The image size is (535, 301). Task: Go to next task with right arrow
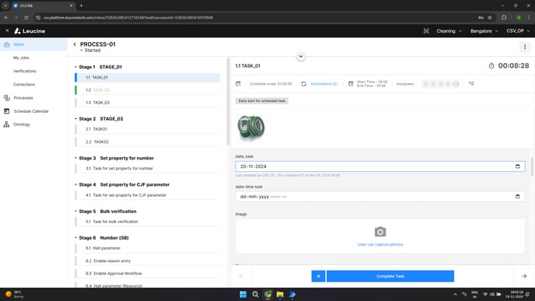coord(524,276)
